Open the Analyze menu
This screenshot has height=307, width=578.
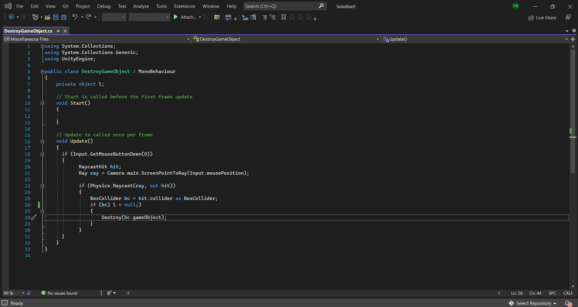pyautogui.click(x=141, y=6)
